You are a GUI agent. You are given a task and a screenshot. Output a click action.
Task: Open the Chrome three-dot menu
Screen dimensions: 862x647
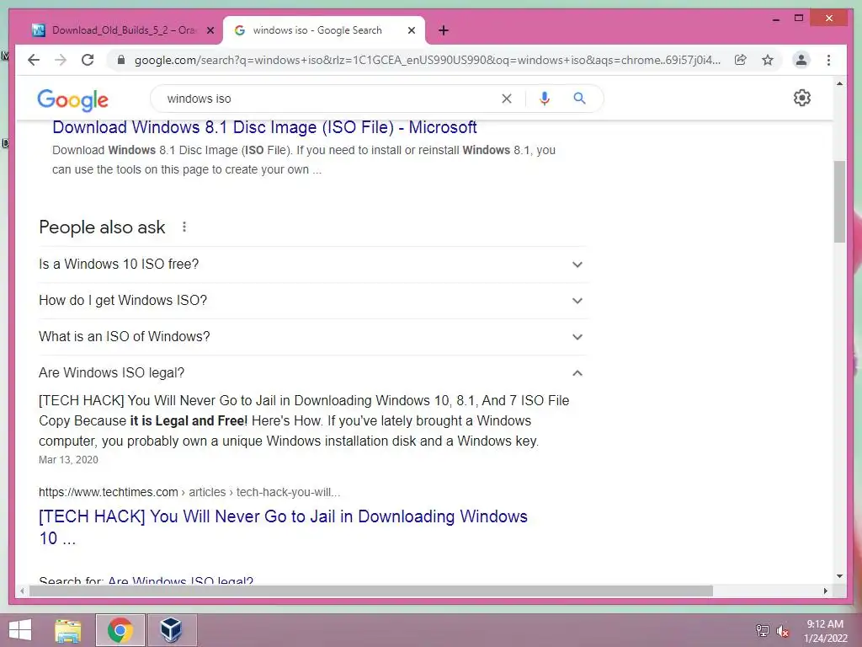(828, 60)
